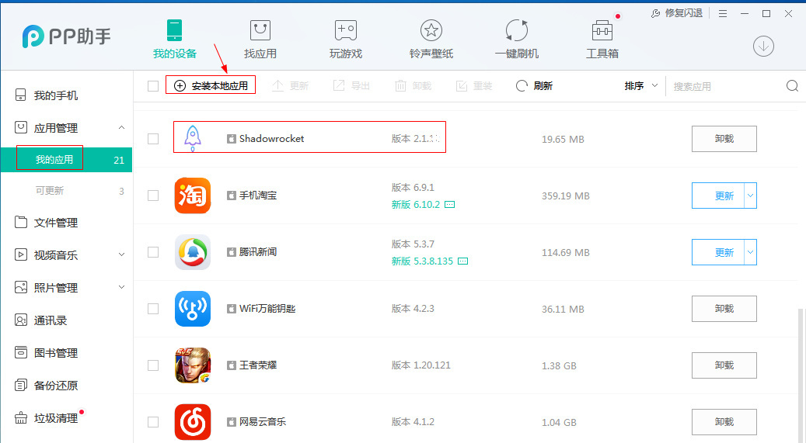The width and height of the screenshot is (806, 443).
Task: Select 我的应用 sidebar item
Action: tap(66, 160)
